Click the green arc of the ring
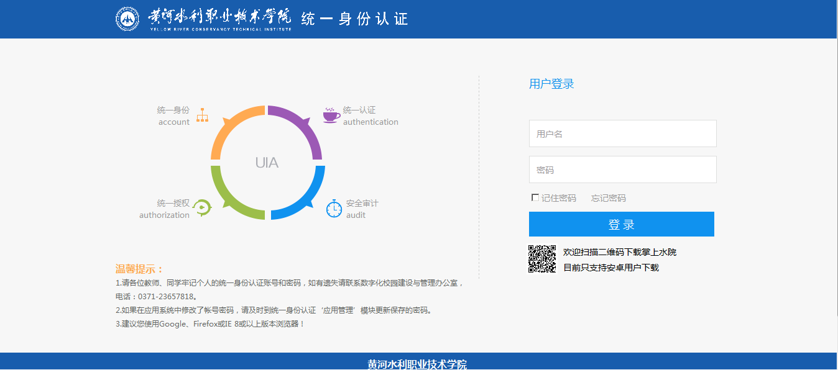 coord(230,199)
